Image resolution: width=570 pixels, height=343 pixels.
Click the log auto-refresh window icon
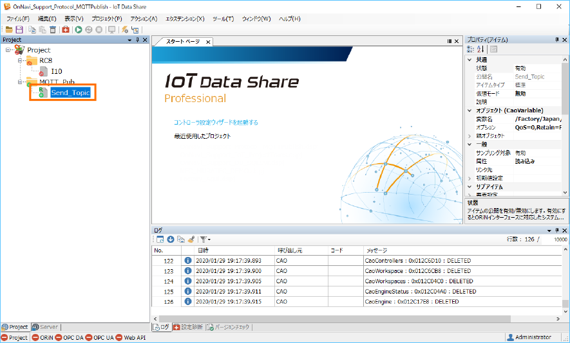click(x=160, y=240)
